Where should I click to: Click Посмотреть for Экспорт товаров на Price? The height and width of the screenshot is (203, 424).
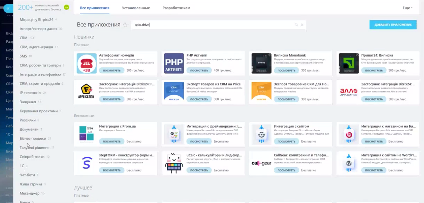(199, 99)
